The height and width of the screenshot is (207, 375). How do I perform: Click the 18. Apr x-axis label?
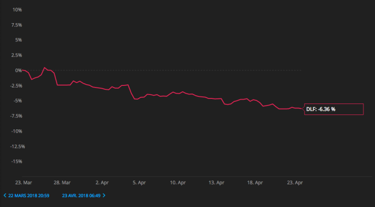point(255,183)
